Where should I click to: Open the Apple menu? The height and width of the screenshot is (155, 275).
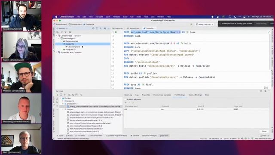point(56,17)
